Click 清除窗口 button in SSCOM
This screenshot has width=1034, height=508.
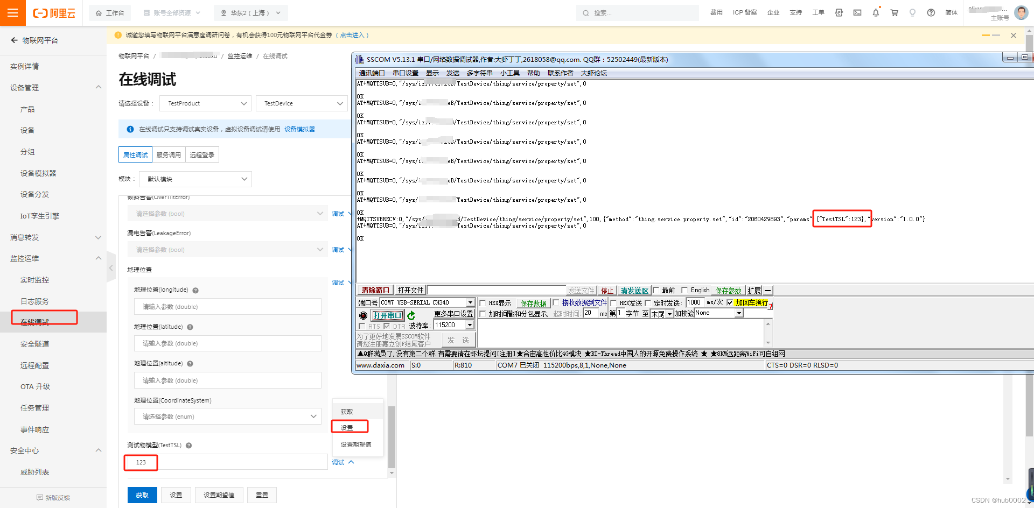point(375,291)
